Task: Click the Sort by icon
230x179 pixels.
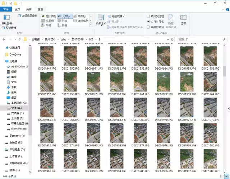Action: 101,19
